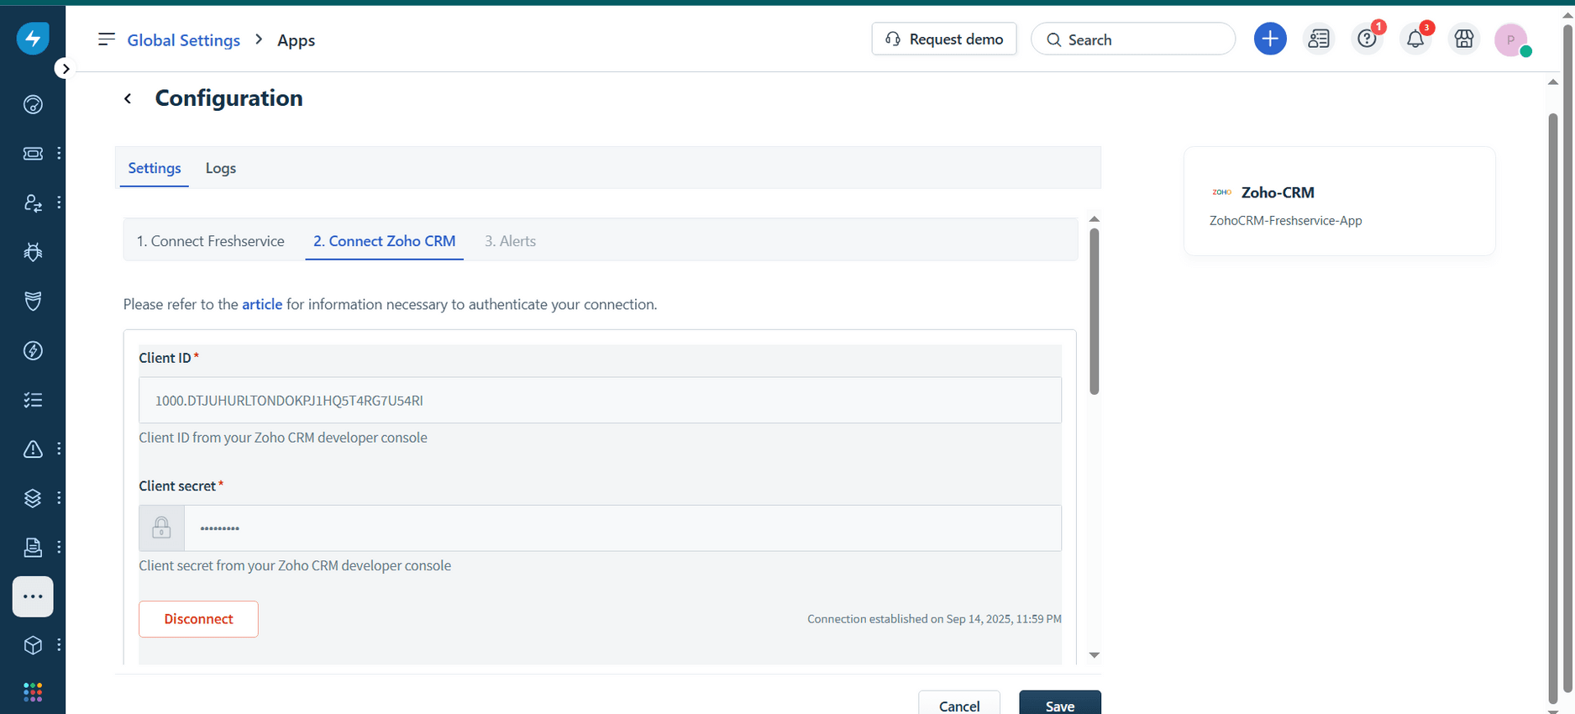Viewport: 1575px width, 714px height.
Task: Open the kebab menu next to alert triangle icon
Action: point(59,449)
